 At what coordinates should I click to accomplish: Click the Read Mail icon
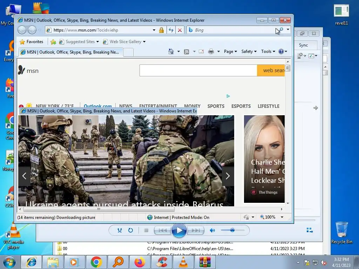tap(201, 51)
